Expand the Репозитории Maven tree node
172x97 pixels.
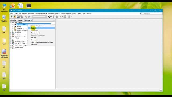coord(11,36)
